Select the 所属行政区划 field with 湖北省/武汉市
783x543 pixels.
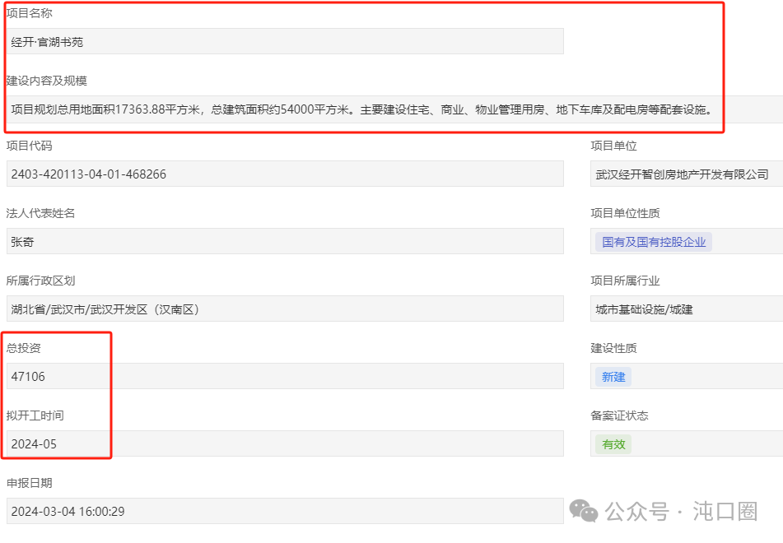pos(285,309)
